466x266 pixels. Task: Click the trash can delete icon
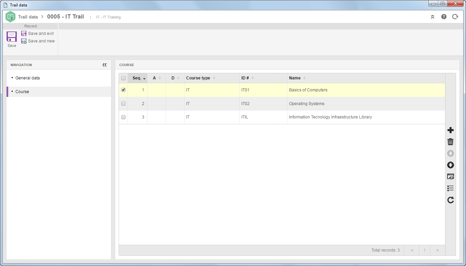tap(451, 142)
